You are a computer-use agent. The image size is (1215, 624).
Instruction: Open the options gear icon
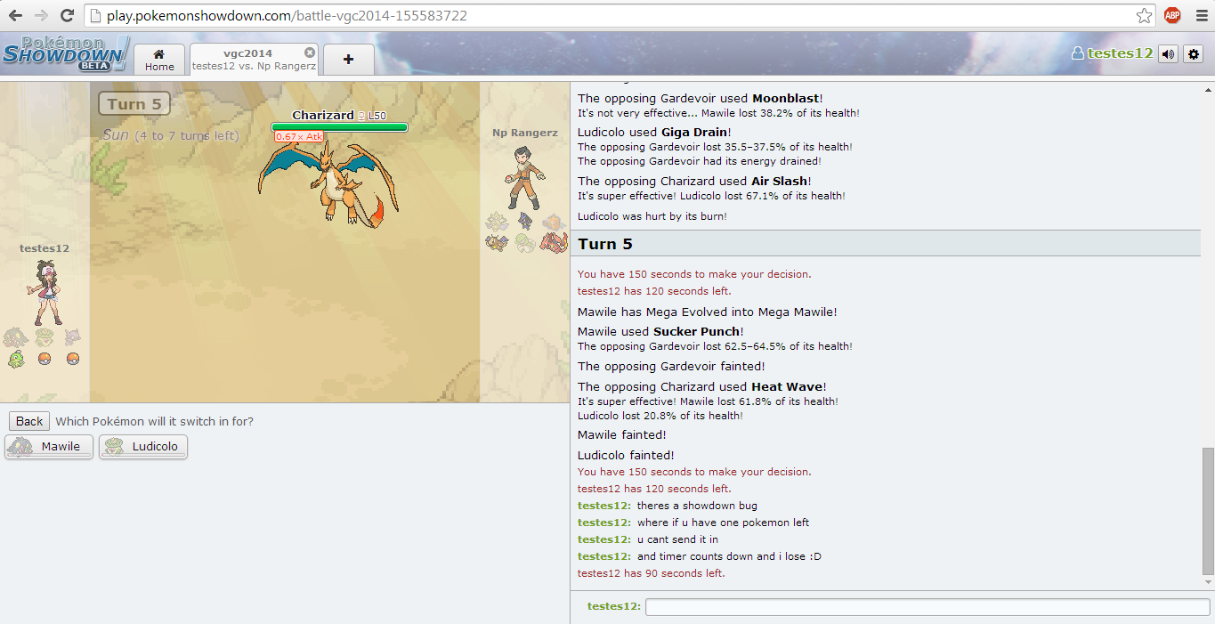[x=1194, y=54]
